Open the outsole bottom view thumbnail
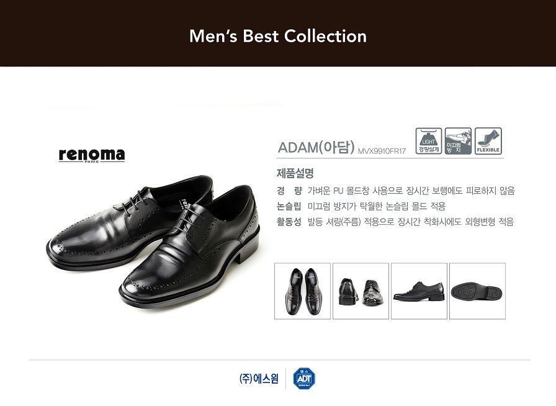 (477, 291)
